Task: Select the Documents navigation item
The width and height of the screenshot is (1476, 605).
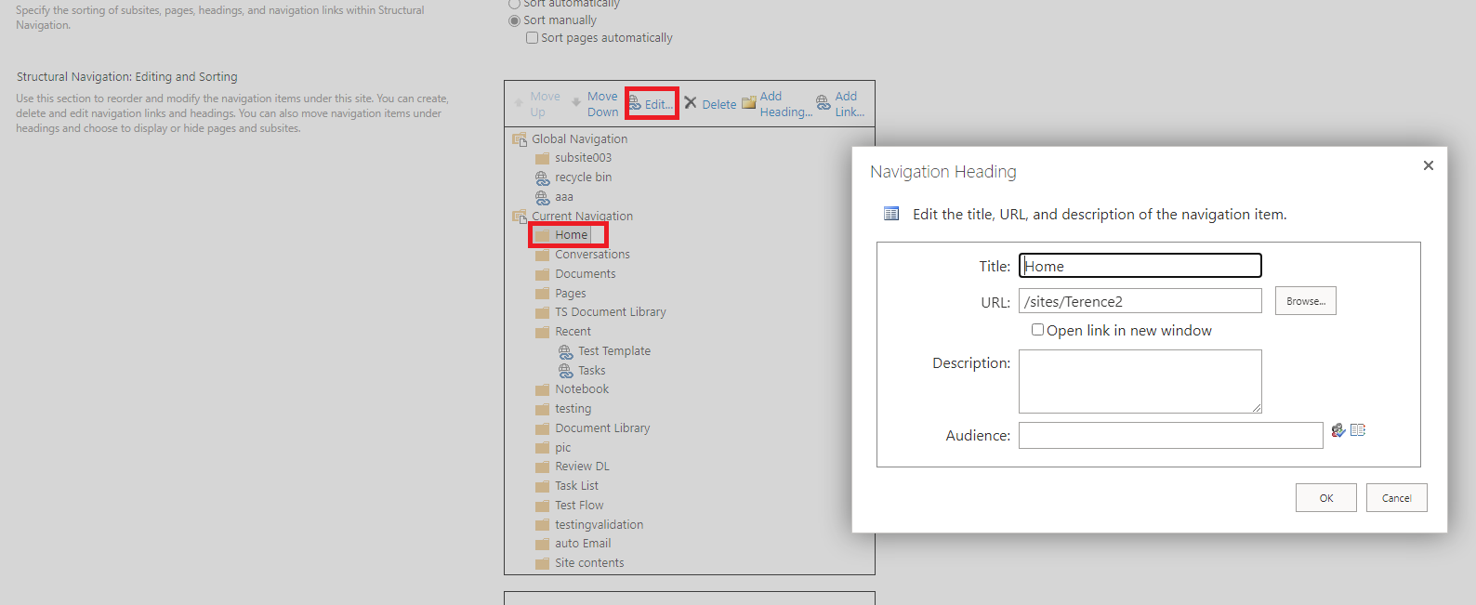Action: point(586,274)
